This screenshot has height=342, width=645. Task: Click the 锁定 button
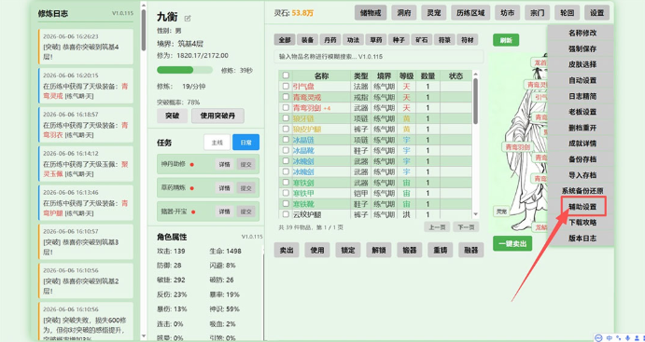pos(348,250)
